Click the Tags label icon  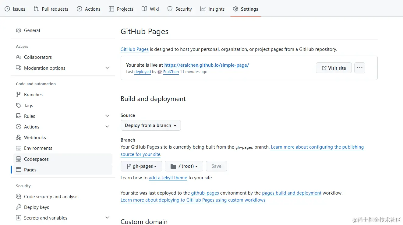point(19,105)
